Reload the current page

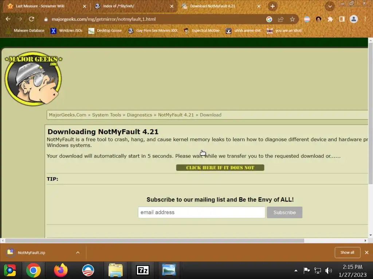[x=31, y=19]
